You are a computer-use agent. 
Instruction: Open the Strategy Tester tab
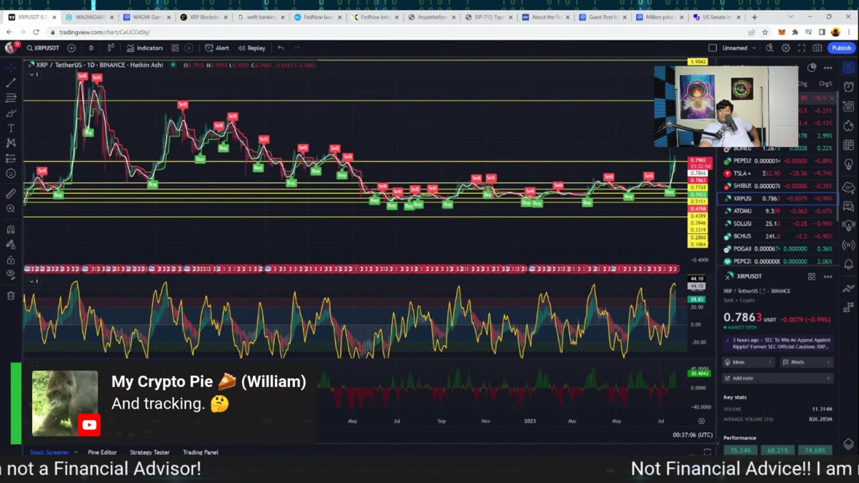point(150,452)
